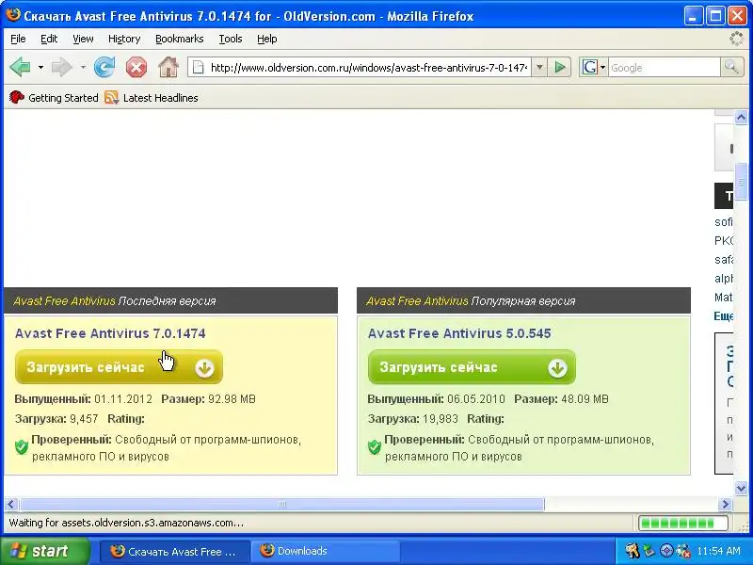Open the Tools menu
Screen dimensions: 753x565
[x=230, y=39]
